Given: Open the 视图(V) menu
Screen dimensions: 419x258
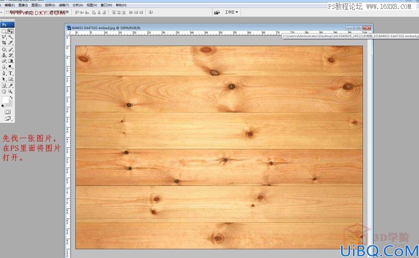Looking at the screenshot, I should (x=92, y=5).
